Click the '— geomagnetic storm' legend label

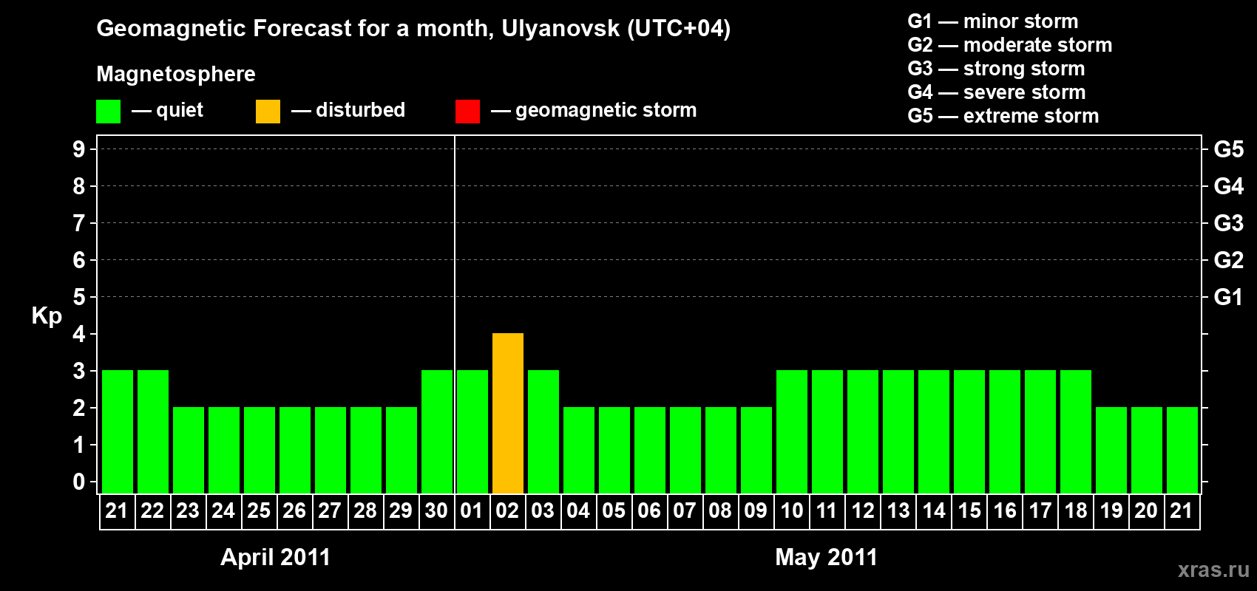click(594, 111)
